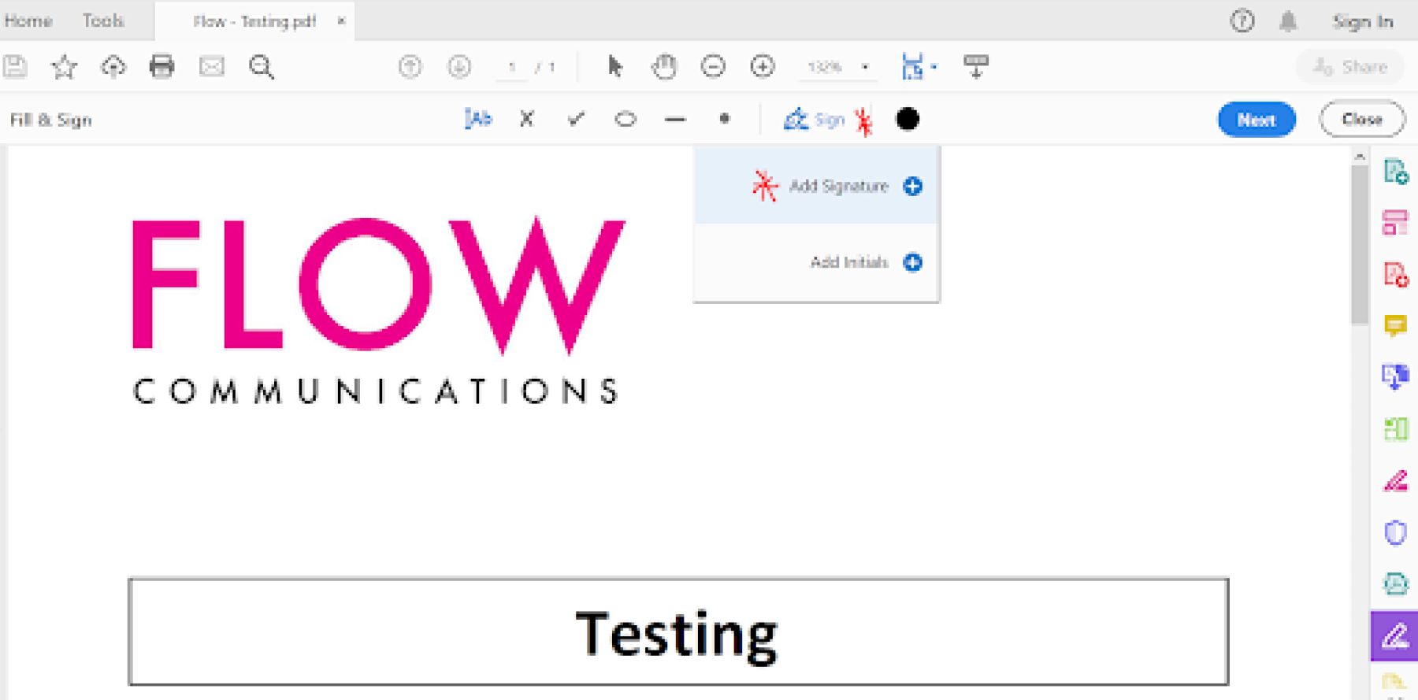Click the scroll up arrow
Screen dimensions: 1418x700
point(1360,157)
